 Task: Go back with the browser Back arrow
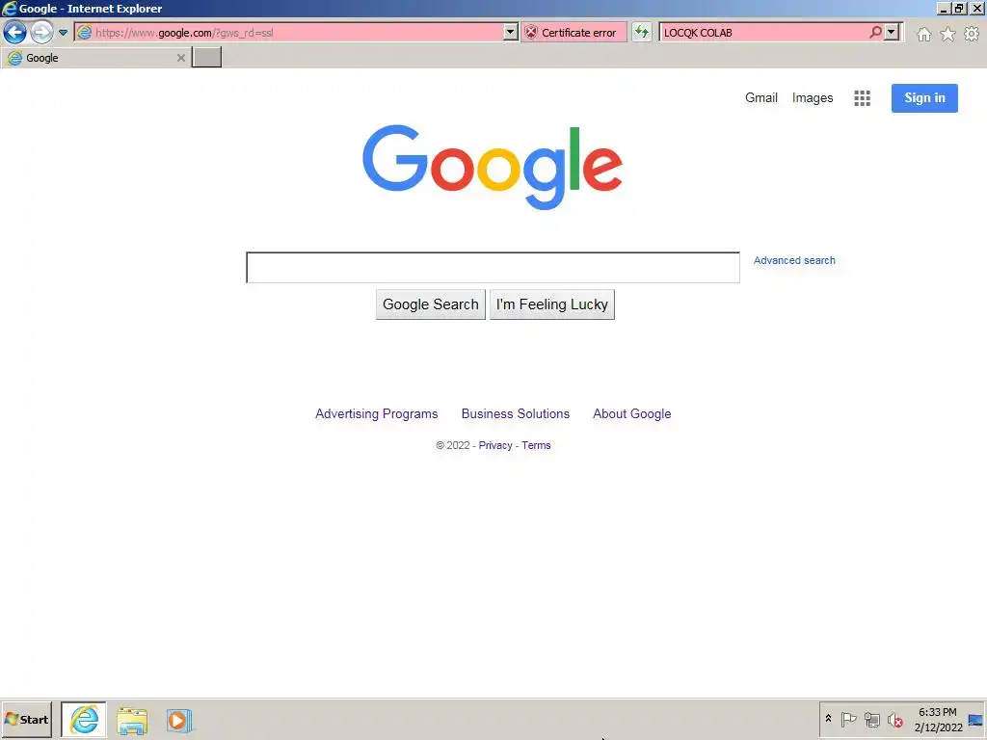tap(14, 32)
